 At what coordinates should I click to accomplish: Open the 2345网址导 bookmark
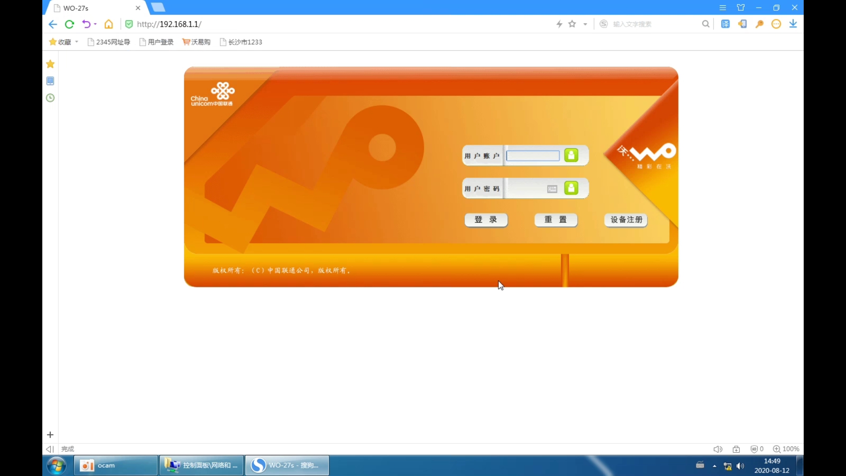tap(109, 42)
